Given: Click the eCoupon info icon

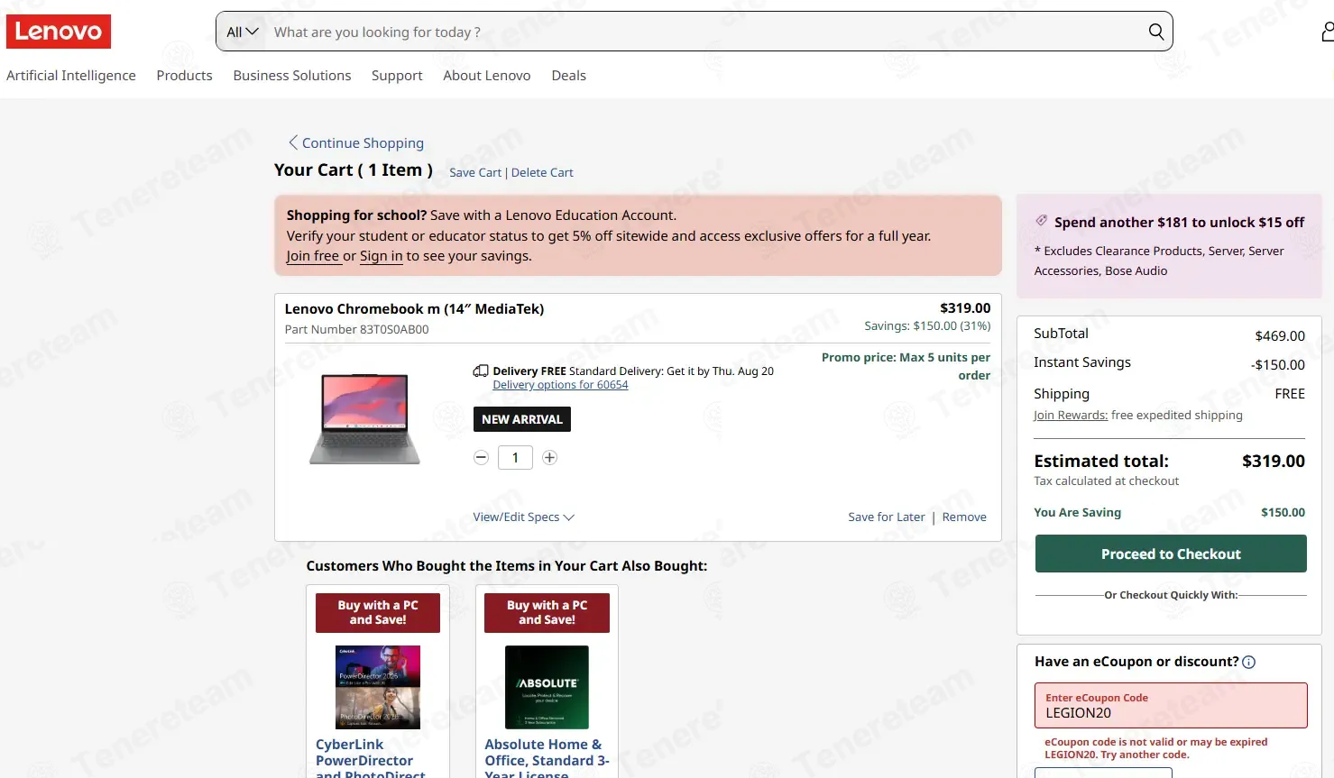Looking at the screenshot, I should [x=1248, y=663].
